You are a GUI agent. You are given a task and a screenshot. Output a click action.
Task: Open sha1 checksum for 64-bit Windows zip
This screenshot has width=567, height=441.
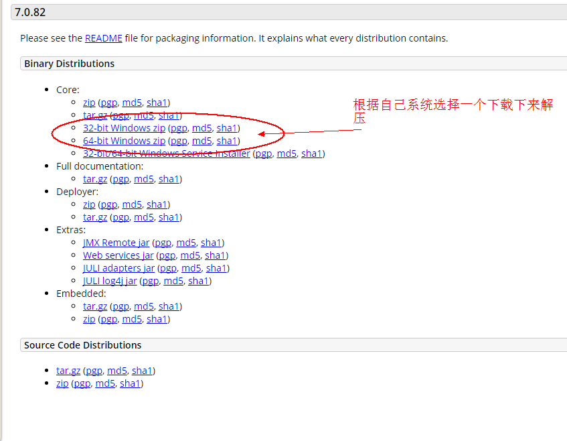227,141
